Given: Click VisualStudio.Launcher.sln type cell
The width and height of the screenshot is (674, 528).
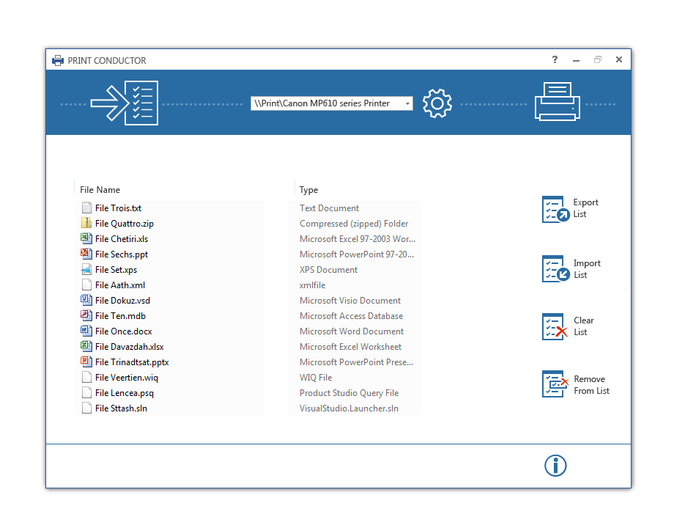Looking at the screenshot, I should click(x=349, y=408).
